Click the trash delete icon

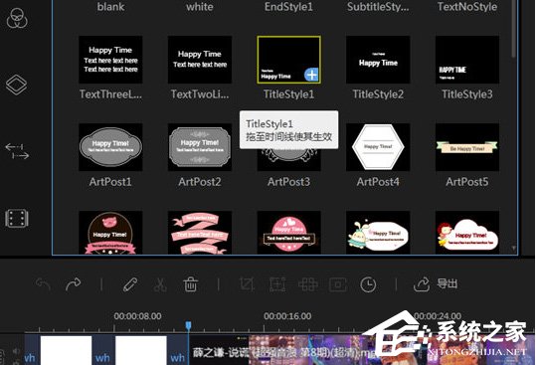click(190, 284)
